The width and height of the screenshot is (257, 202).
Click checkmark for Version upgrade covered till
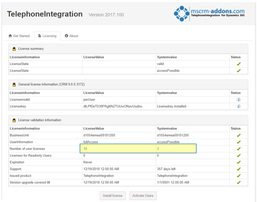coord(239,183)
